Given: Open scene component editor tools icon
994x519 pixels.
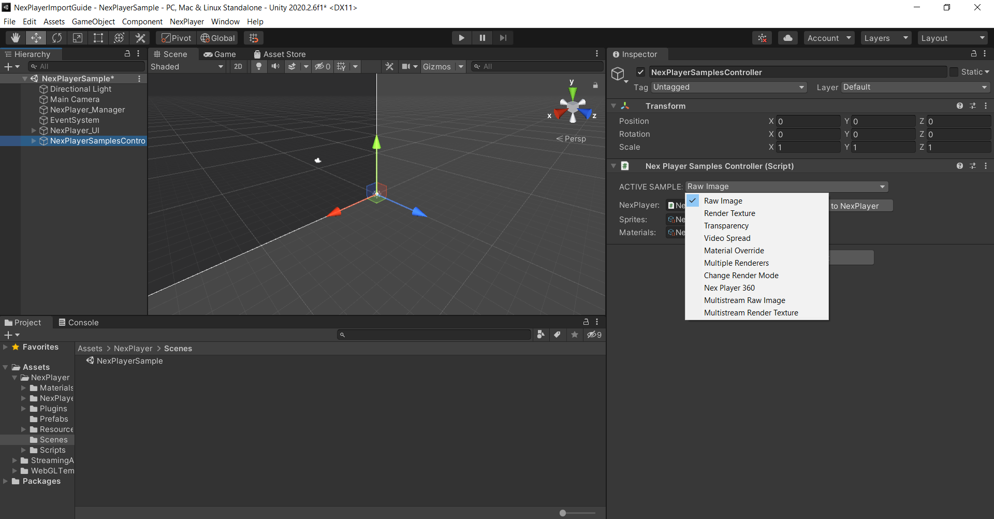Looking at the screenshot, I should (x=389, y=66).
